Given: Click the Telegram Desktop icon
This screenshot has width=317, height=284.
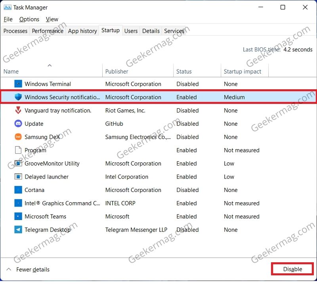Looking at the screenshot, I should [18, 229].
